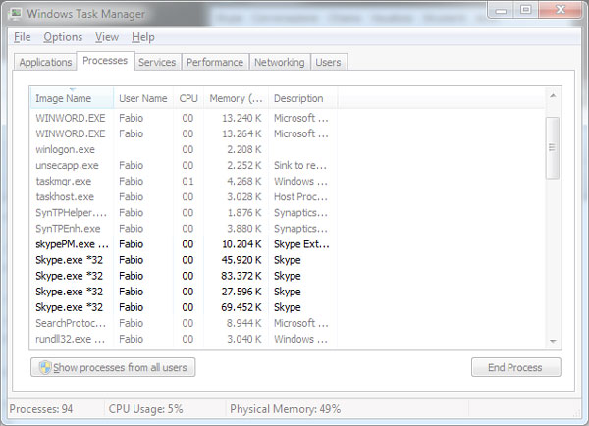Click the Sink to re... description cell

tap(300, 165)
